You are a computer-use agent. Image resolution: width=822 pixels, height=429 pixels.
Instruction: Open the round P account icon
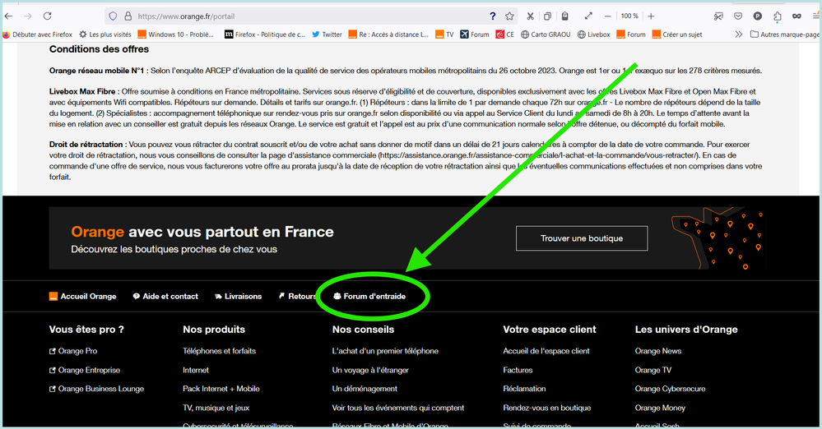tap(758, 16)
